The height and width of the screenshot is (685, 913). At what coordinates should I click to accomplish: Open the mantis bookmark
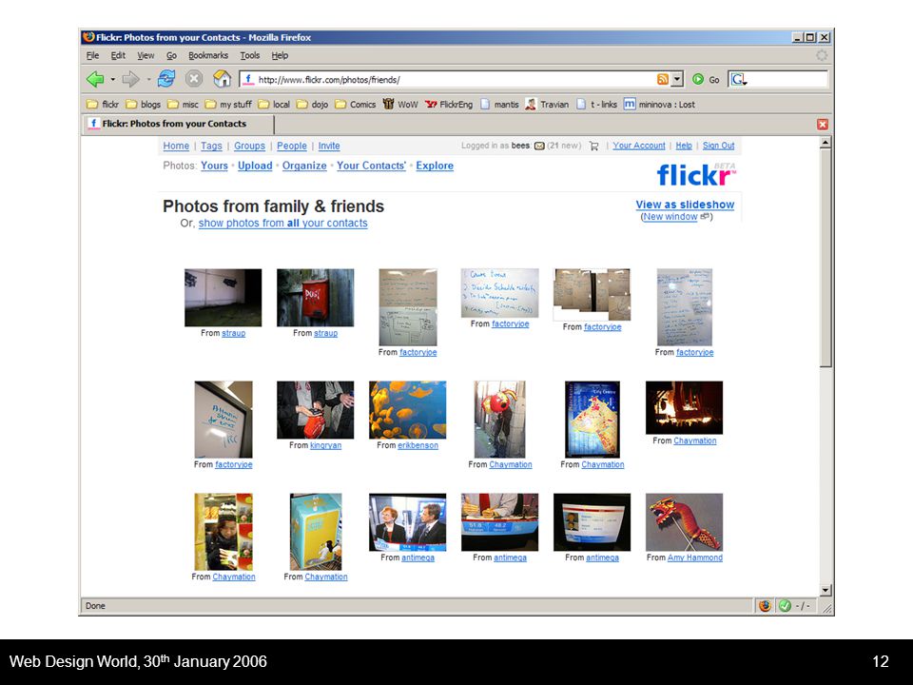pyautogui.click(x=499, y=105)
